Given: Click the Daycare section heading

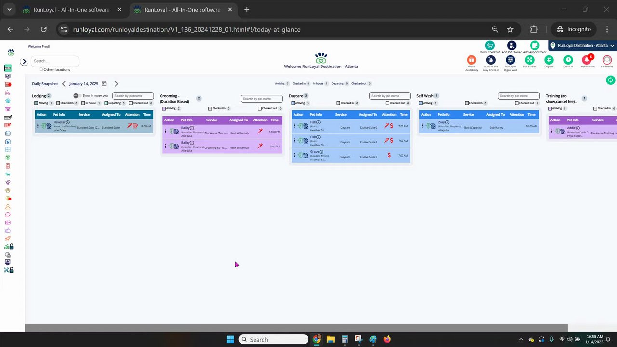Looking at the screenshot, I should [296, 96].
